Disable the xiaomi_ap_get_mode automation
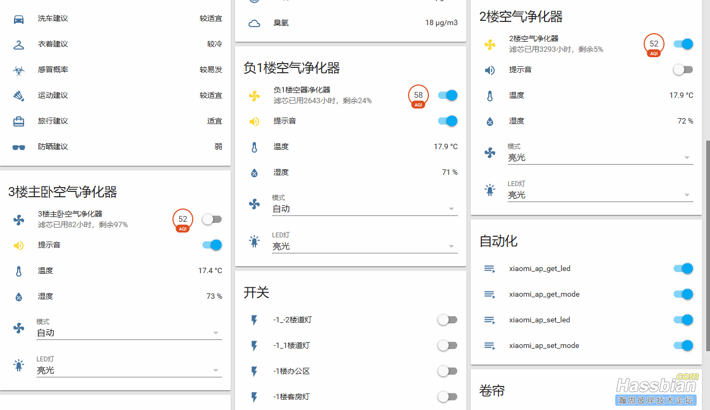The width and height of the screenshot is (710, 410). click(683, 294)
